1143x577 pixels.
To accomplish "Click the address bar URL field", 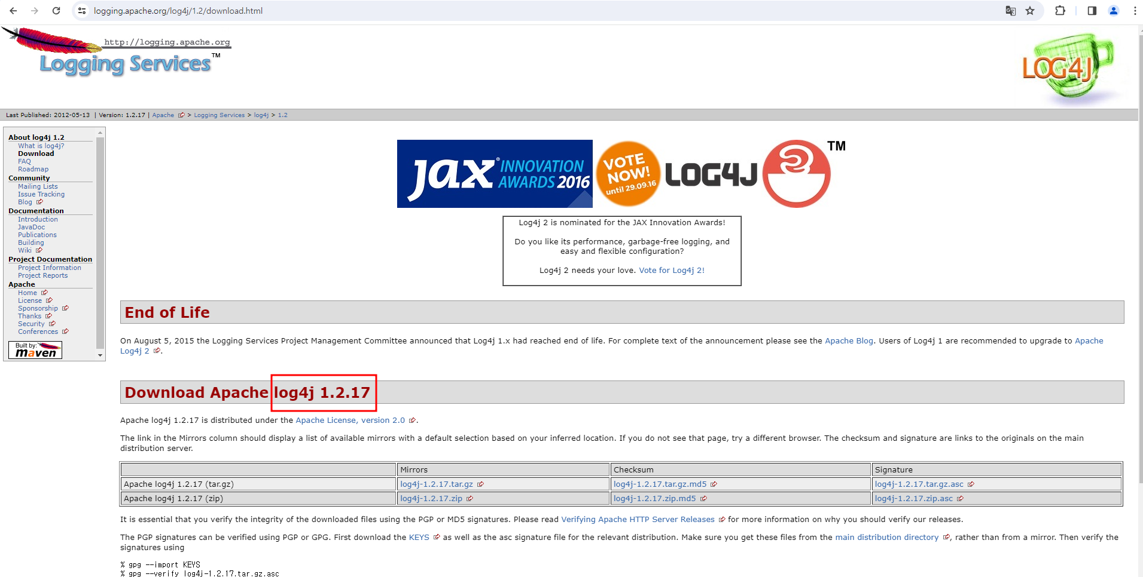I will click(538, 11).
